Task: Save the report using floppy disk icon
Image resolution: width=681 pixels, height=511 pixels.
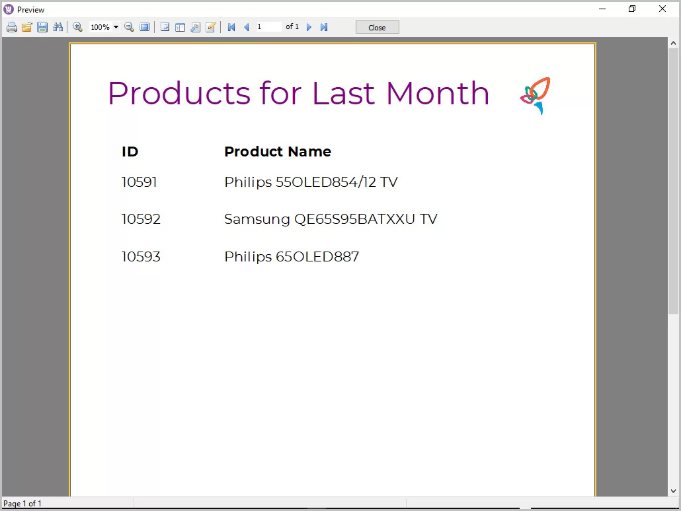Action: click(x=42, y=27)
